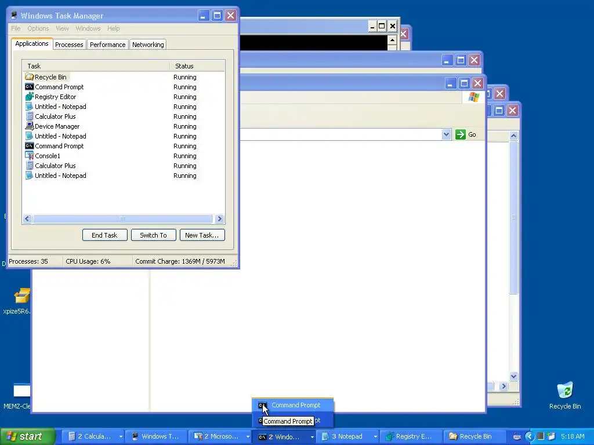Click the "Commit Charge: 1369M / 5973M" status text
594x445 pixels.
point(180,261)
